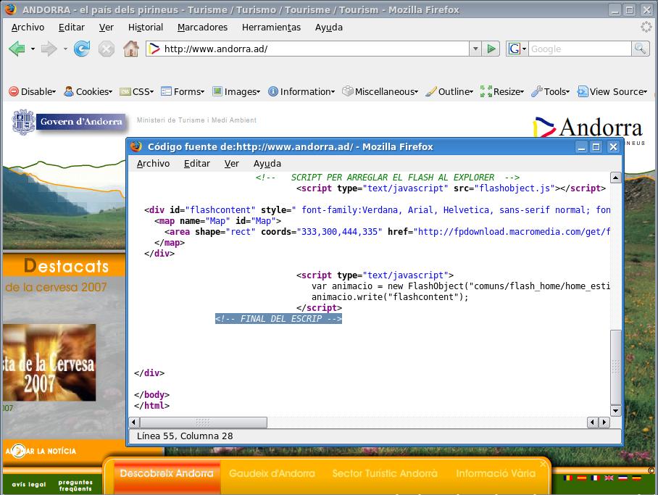Viewport: 658px width, 495px height.
Task: Click the British flag language icon
Action: [x=609, y=478]
